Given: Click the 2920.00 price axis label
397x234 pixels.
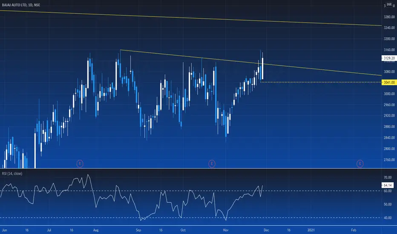Looking at the screenshot, I should click(389, 116).
